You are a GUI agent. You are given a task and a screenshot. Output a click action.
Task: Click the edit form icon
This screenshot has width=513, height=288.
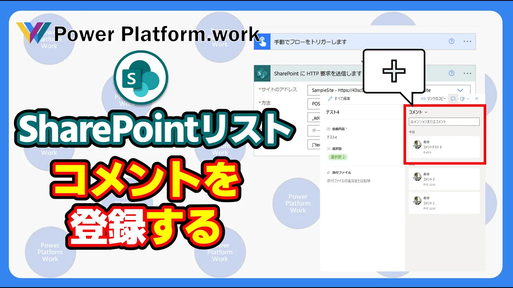coord(463,98)
